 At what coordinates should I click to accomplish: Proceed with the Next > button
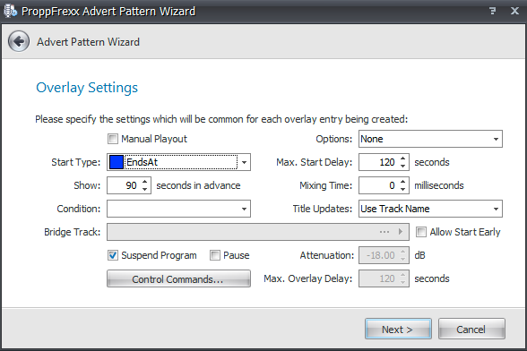[x=398, y=329]
